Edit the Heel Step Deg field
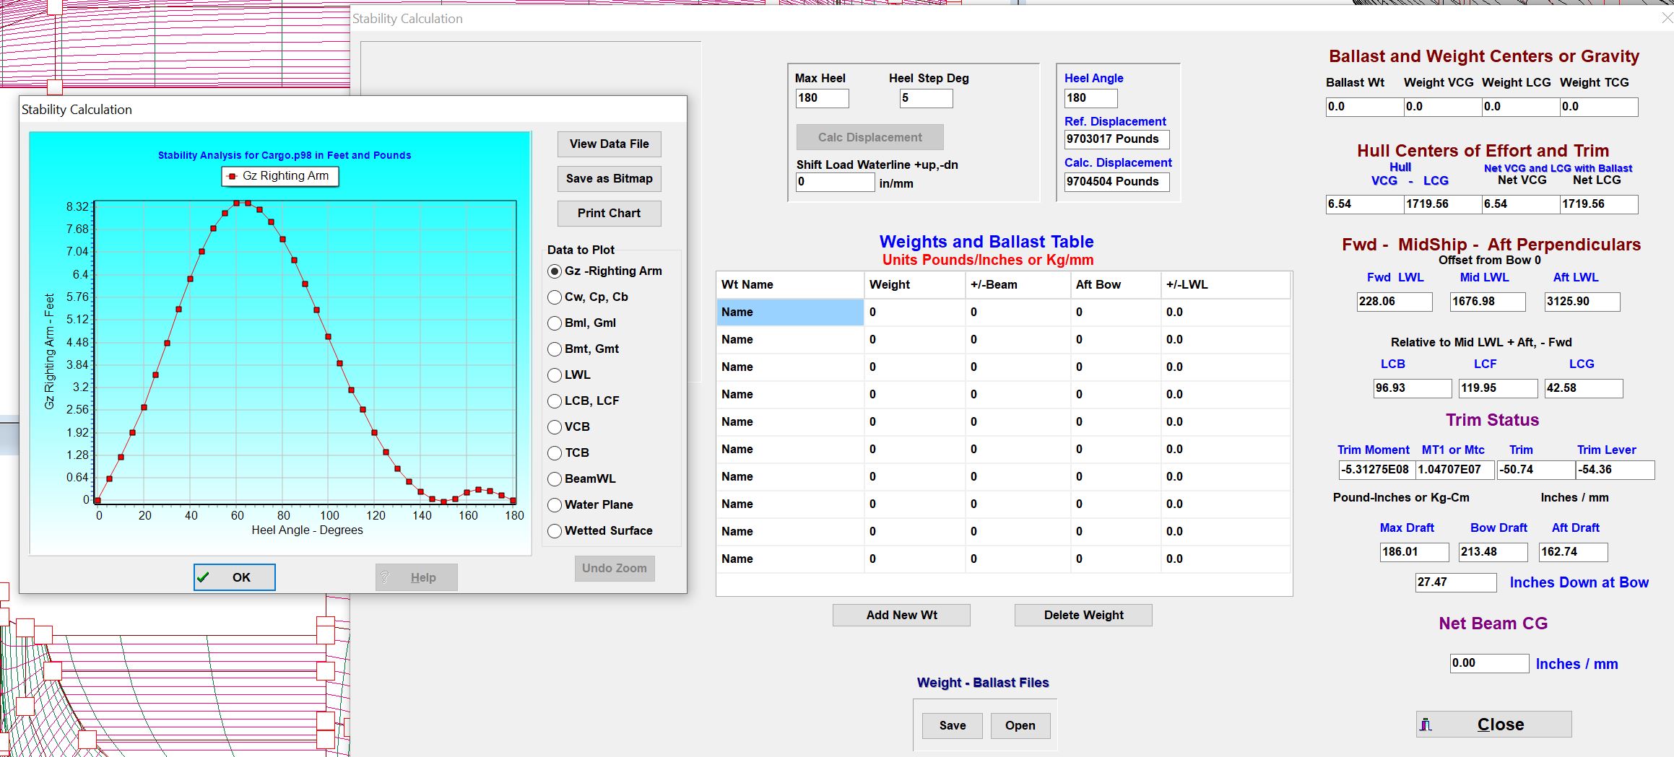 (x=926, y=98)
